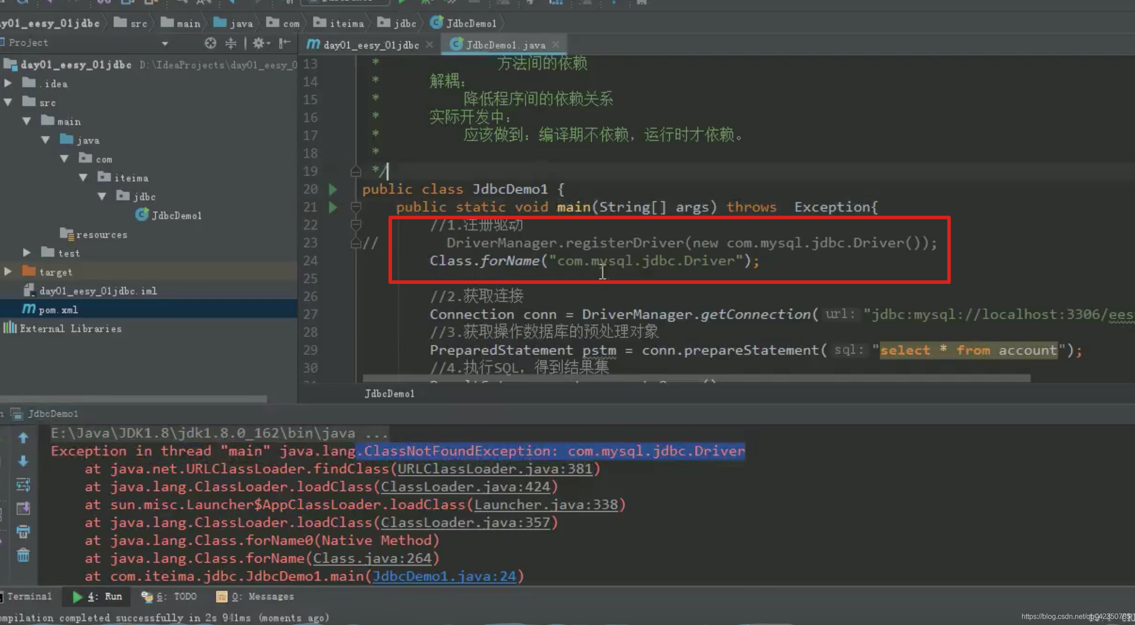
Task: Collapse the iteima package
Action: (x=83, y=177)
